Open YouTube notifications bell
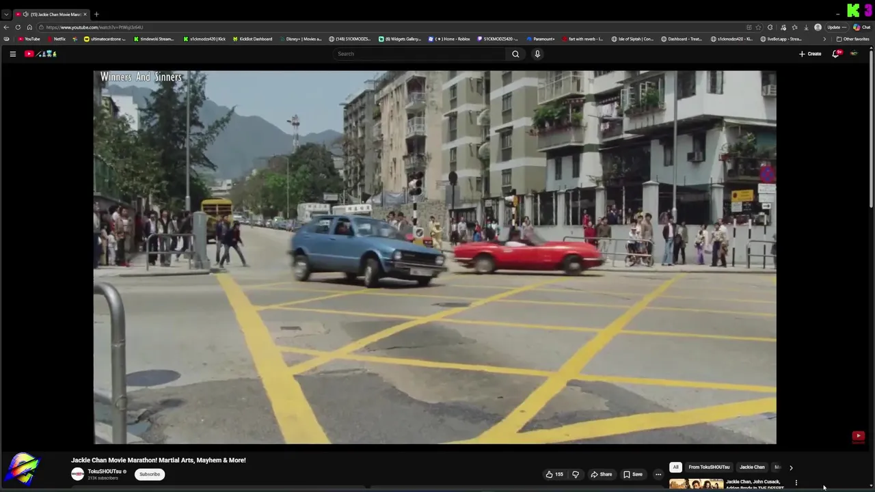The image size is (875, 492). [835, 54]
